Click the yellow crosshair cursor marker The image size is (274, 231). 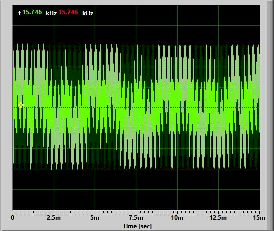(21, 105)
